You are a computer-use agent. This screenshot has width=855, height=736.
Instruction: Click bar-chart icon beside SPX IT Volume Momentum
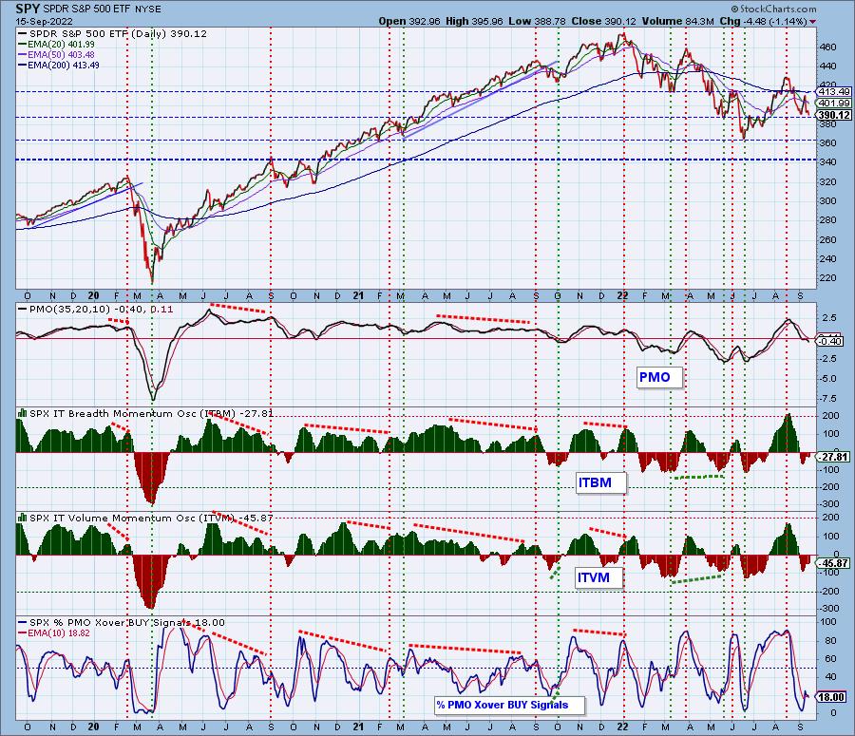click(x=23, y=518)
